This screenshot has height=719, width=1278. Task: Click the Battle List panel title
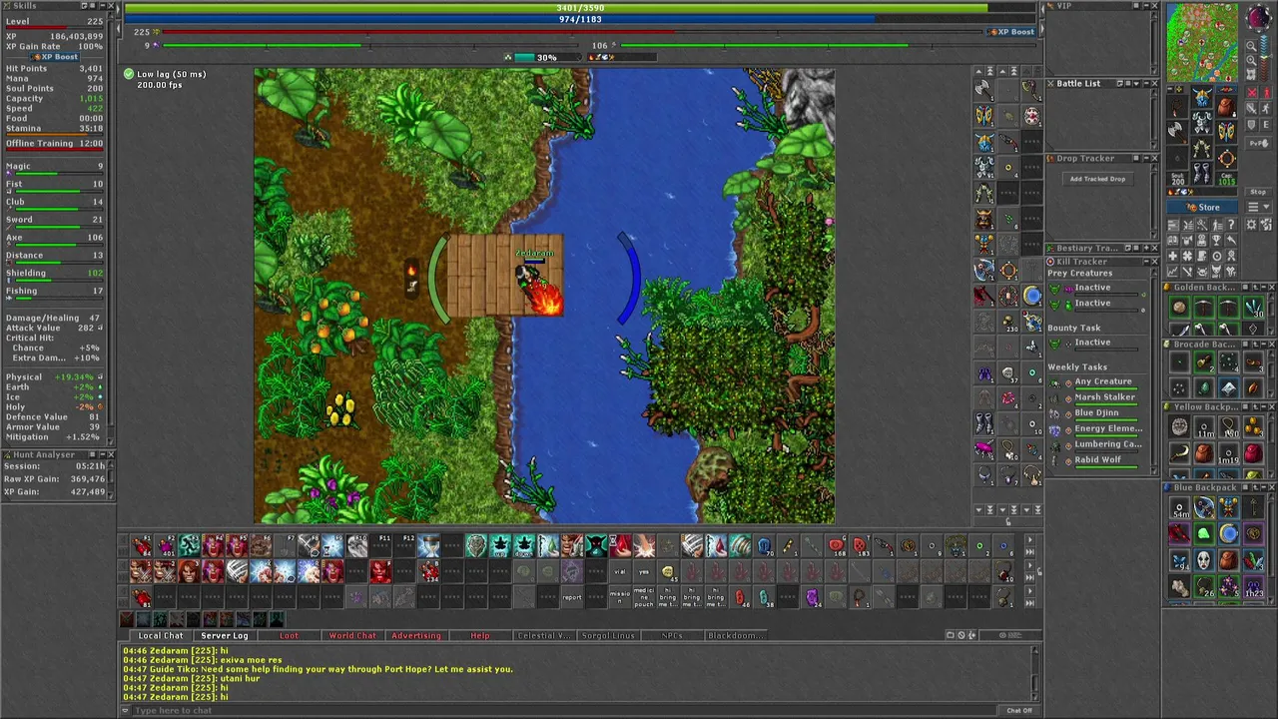pos(1078,84)
